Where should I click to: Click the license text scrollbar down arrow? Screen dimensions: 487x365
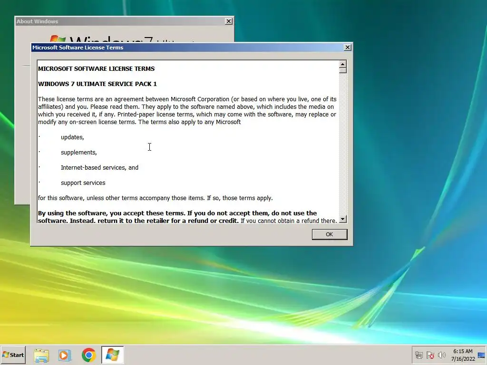[343, 219]
